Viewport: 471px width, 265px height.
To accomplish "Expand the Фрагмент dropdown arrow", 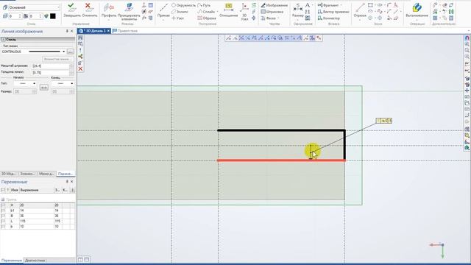I will [x=341, y=5].
